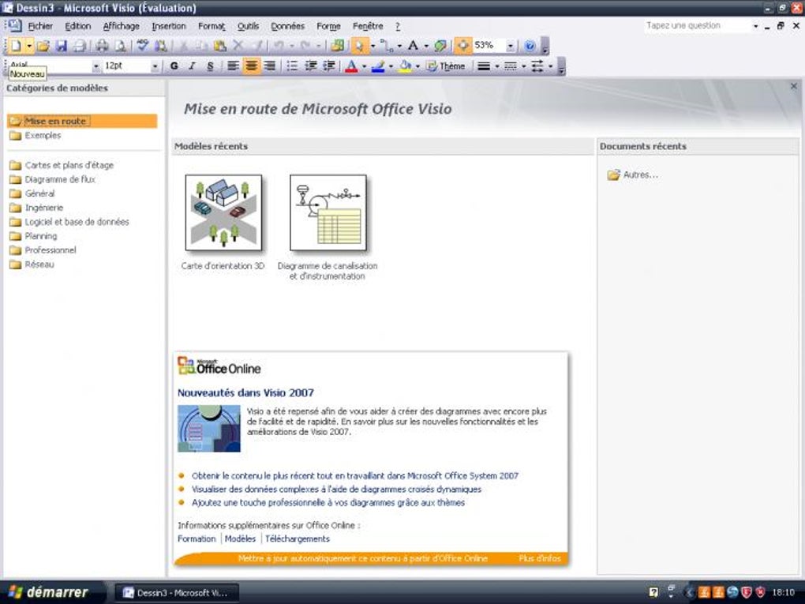Click the connection point tool icon
805x604 pixels.
coord(440,46)
